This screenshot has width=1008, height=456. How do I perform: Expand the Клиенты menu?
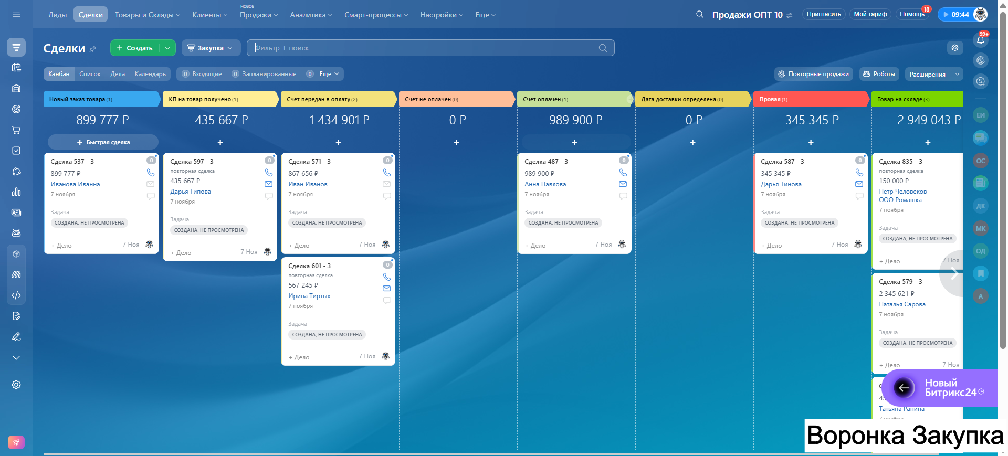(210, 15)
